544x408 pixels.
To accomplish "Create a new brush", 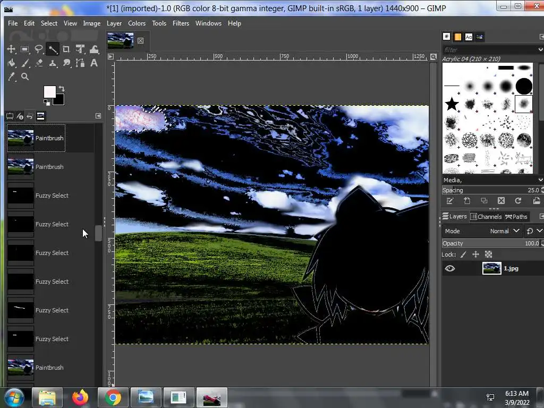I will (x=467, y=200).
